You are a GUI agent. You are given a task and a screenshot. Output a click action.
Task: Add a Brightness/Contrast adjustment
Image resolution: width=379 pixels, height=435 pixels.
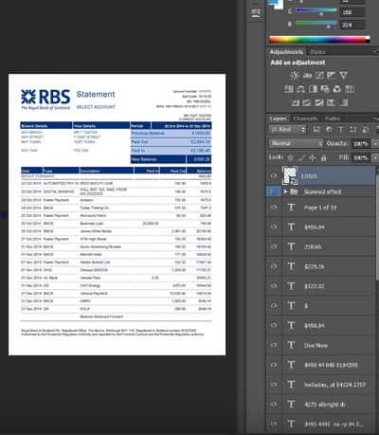(x=295, y=75)
